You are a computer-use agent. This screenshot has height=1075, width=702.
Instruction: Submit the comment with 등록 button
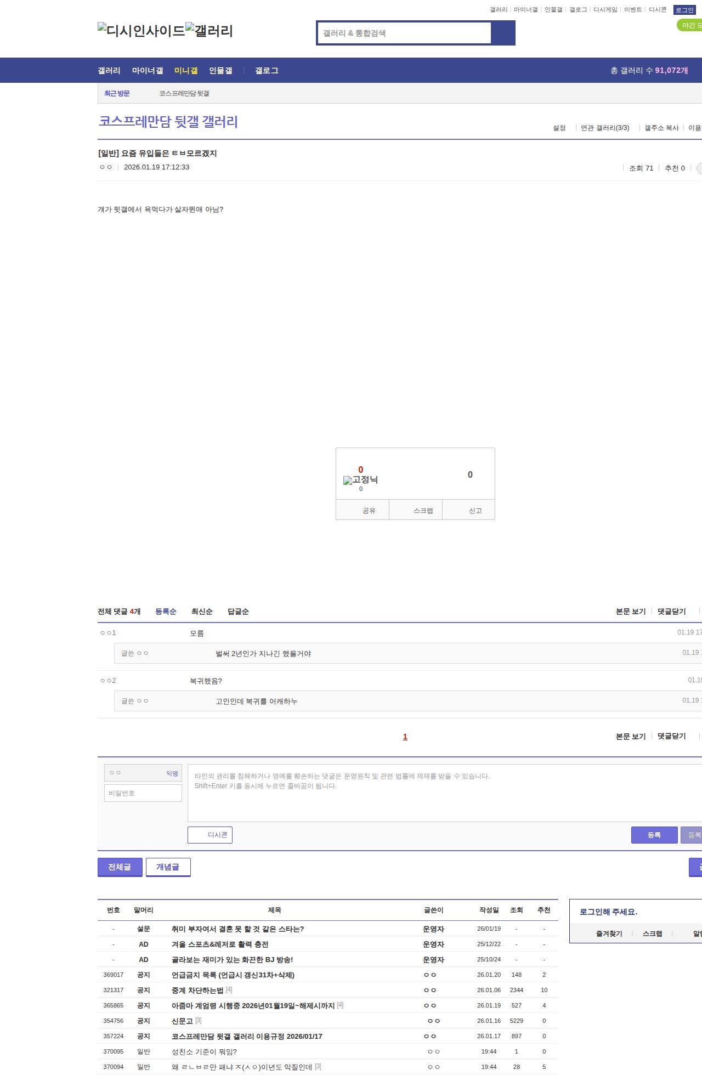654,835
